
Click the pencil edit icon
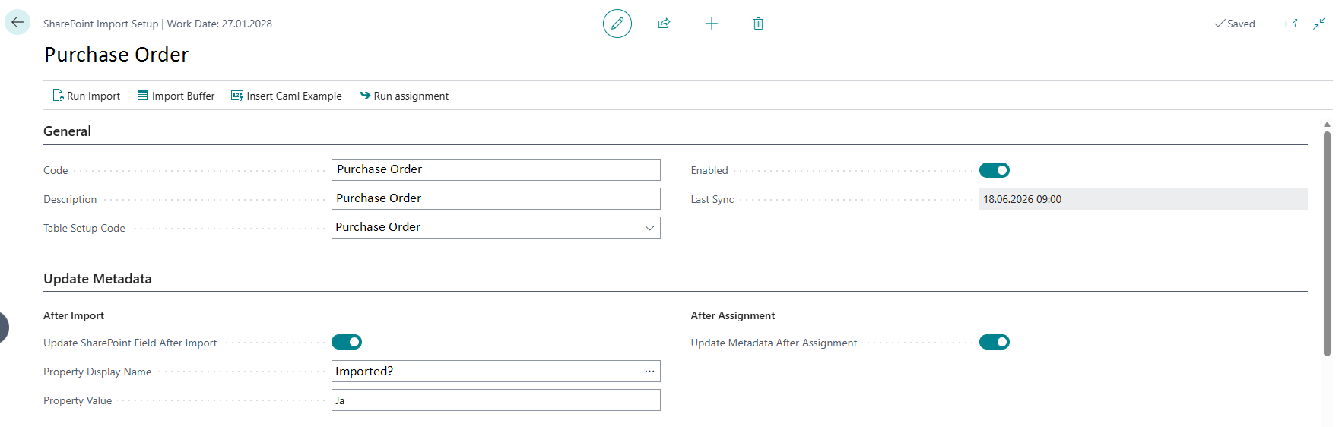[x=617, y=24]
